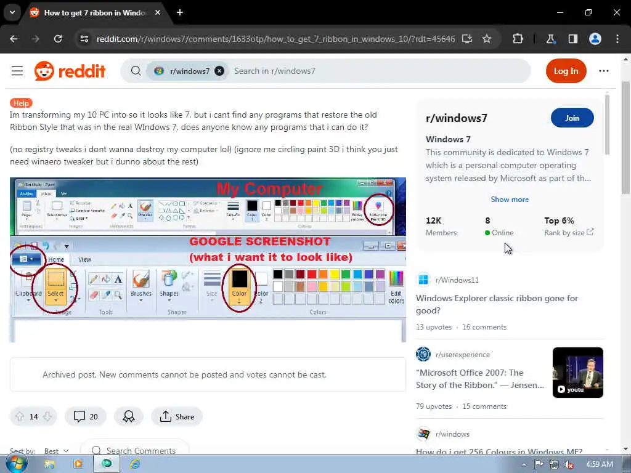Image resolution: width=631 pixels, height=473 pixels.
Task: Open the r/userexperience community link
Action: click(463, 355)
